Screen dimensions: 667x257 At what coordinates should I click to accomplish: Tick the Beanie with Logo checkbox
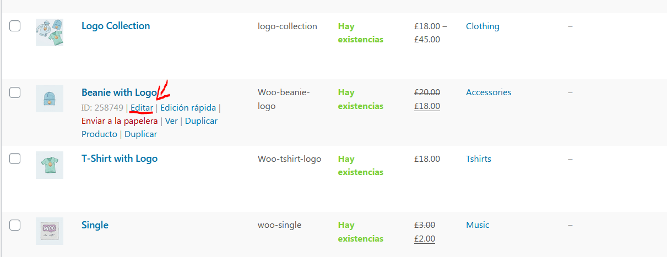click(x=15, y=92)
